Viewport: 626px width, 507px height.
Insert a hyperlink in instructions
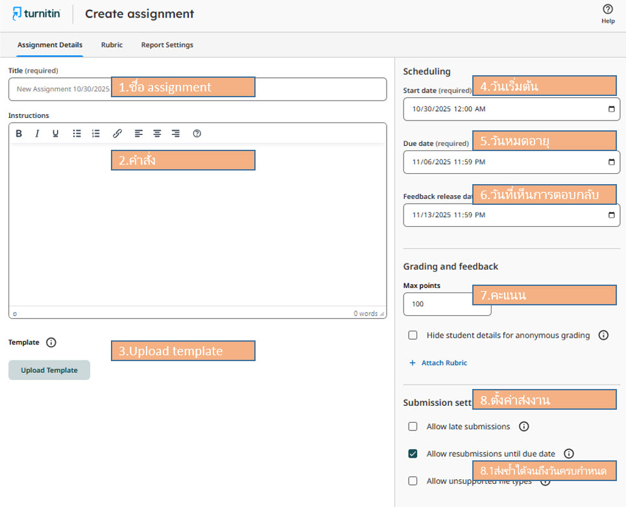[x=117, y=134]
